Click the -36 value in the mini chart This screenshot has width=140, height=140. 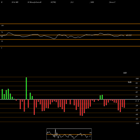pyautogui.click(x=90, y=133)
